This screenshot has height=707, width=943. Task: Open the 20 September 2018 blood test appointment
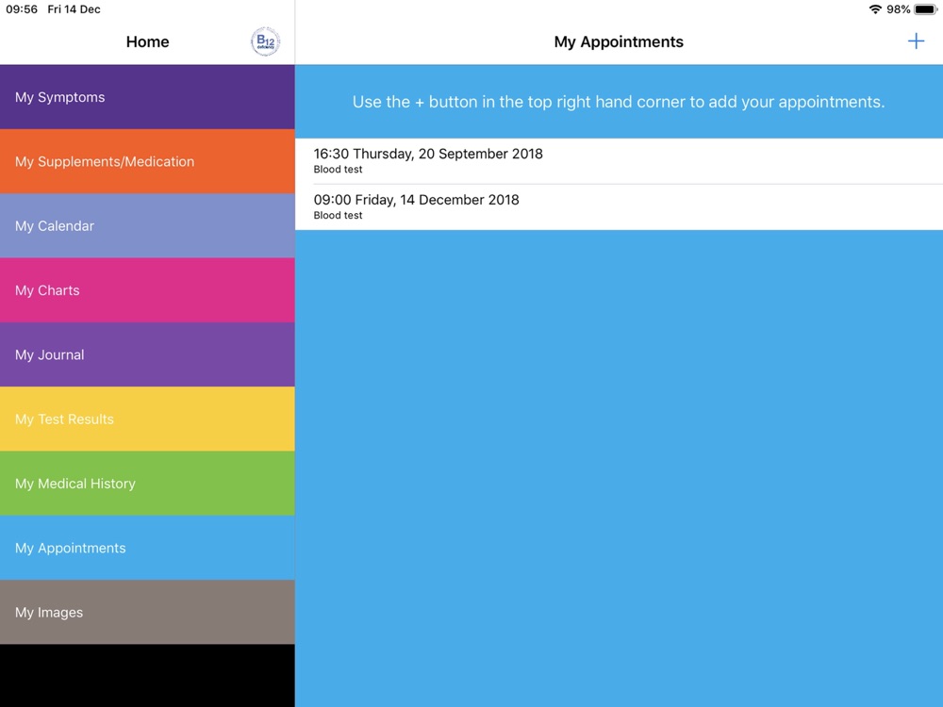point(619,161)
